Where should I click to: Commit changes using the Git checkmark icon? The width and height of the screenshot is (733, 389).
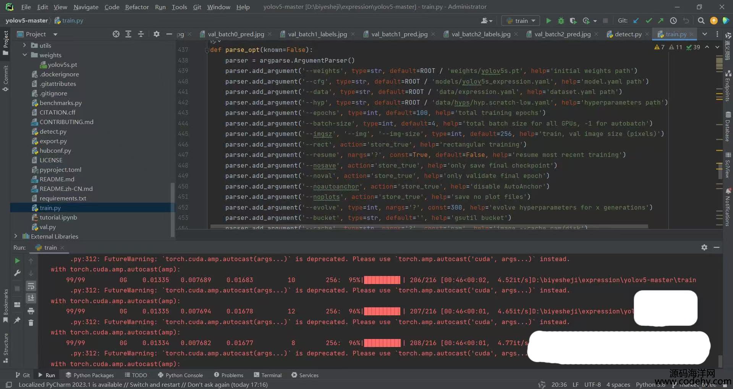(x=649, y=21)
